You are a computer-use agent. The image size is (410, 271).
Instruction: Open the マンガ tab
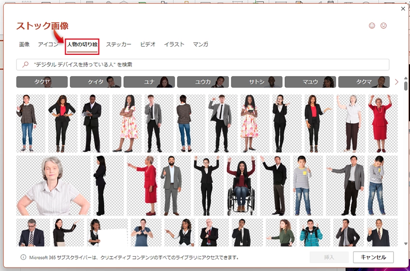click(200, 44)
